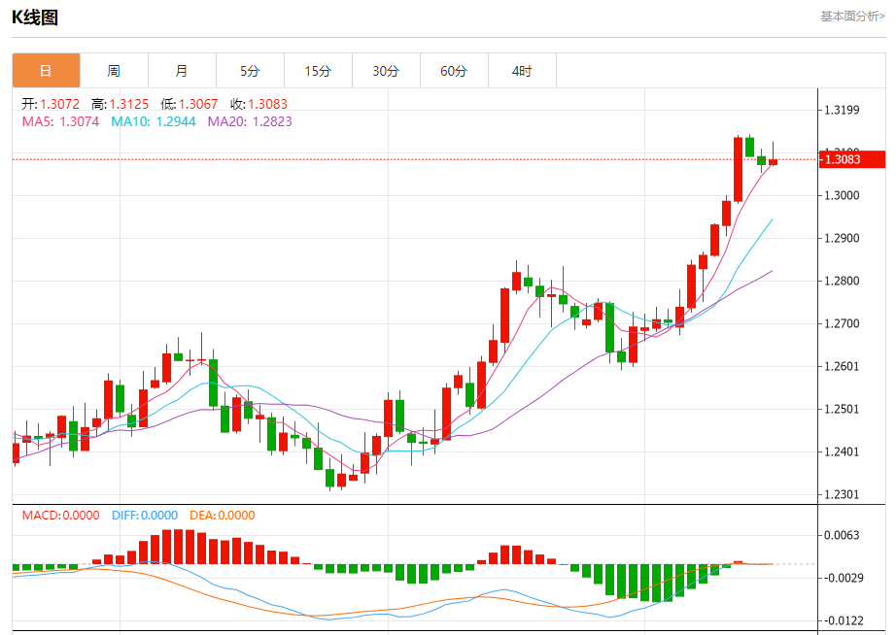The image size is (896, 635).
Task: Open the 4时 interval tab
Action: 522,71
